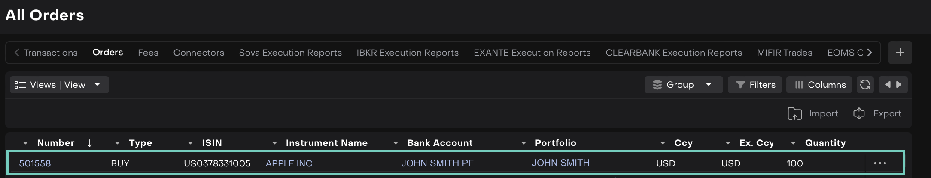
Task: Select the MIFIR Trades tab
Action: 784,53
